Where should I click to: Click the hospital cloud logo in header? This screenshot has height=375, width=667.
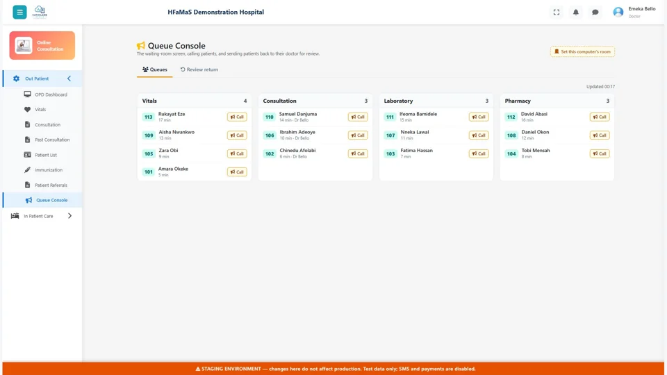click(x=40, y=12)
